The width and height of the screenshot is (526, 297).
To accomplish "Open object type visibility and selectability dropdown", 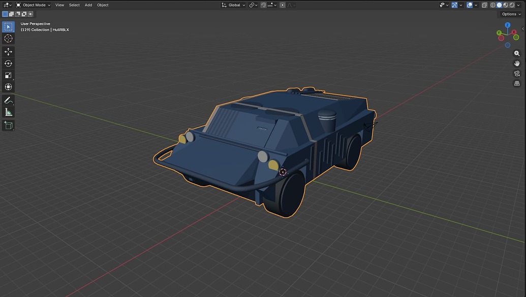I will click(x=444, y=5).
